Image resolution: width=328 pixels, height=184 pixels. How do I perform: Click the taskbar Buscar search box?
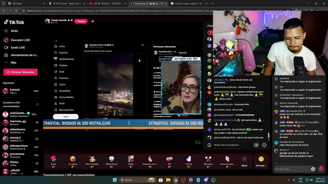click(x=138, y=180)
